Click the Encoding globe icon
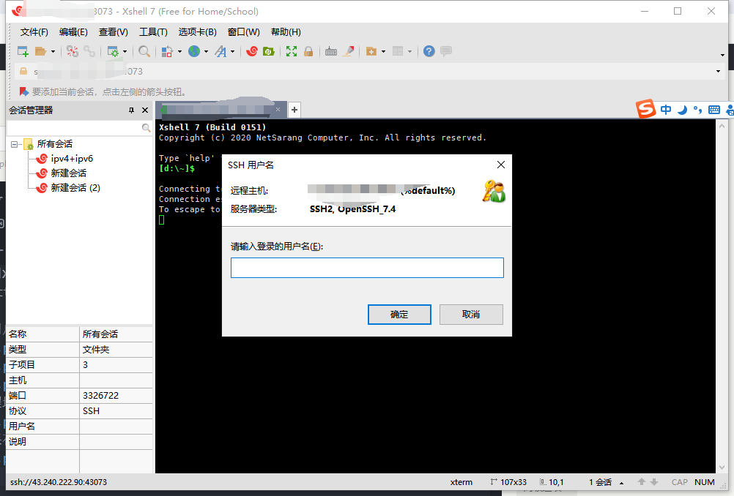 (x=194, y=51)
